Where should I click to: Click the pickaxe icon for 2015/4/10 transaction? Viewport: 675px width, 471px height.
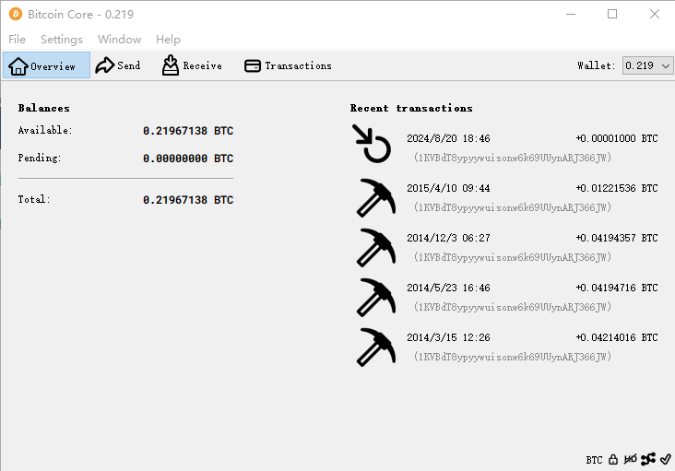click(x=374, y=196)
